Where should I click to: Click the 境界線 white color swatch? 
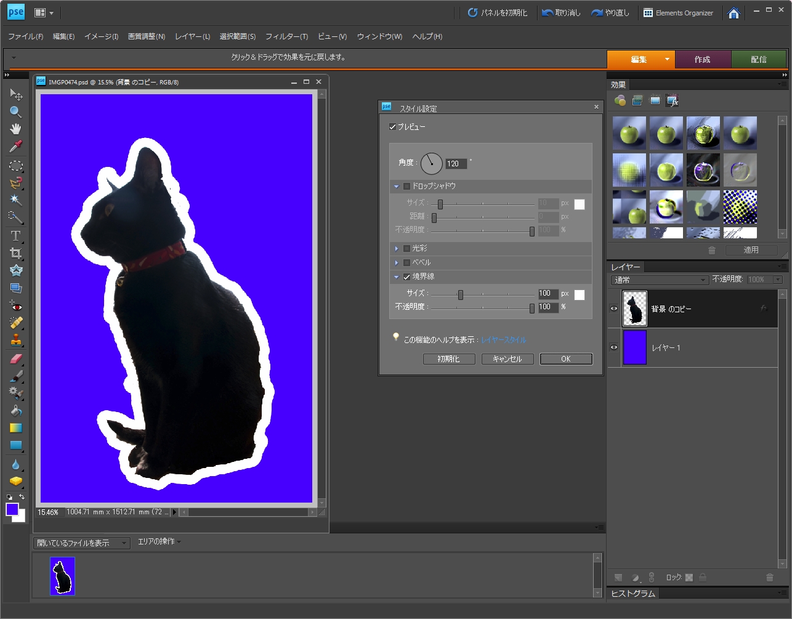[x=580, y=294]
